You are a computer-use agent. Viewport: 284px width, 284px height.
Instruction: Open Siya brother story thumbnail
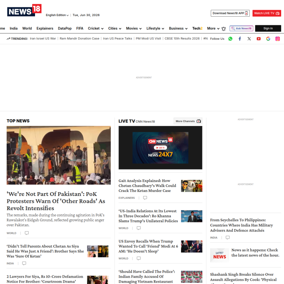pos(98,251)
